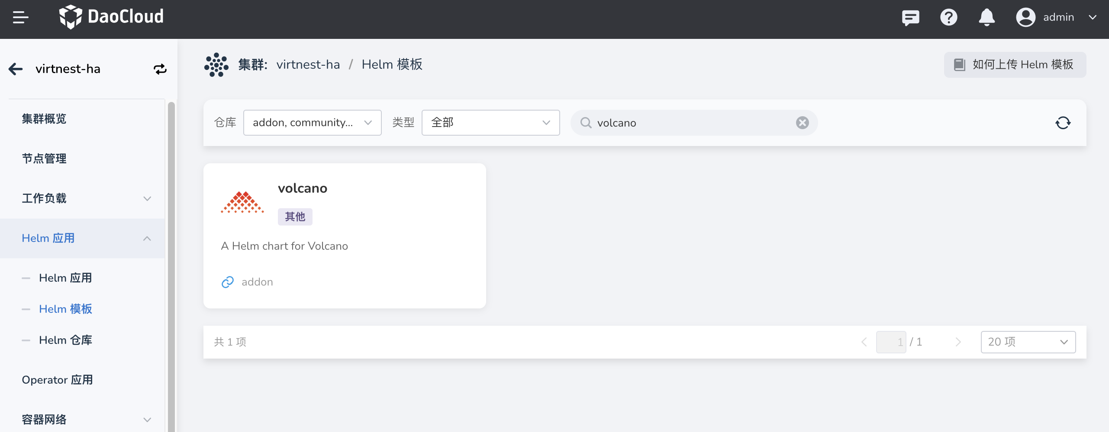Screen dimensions: 1109x432
Task: Clear the volcano search text
Action: point(802,123)
